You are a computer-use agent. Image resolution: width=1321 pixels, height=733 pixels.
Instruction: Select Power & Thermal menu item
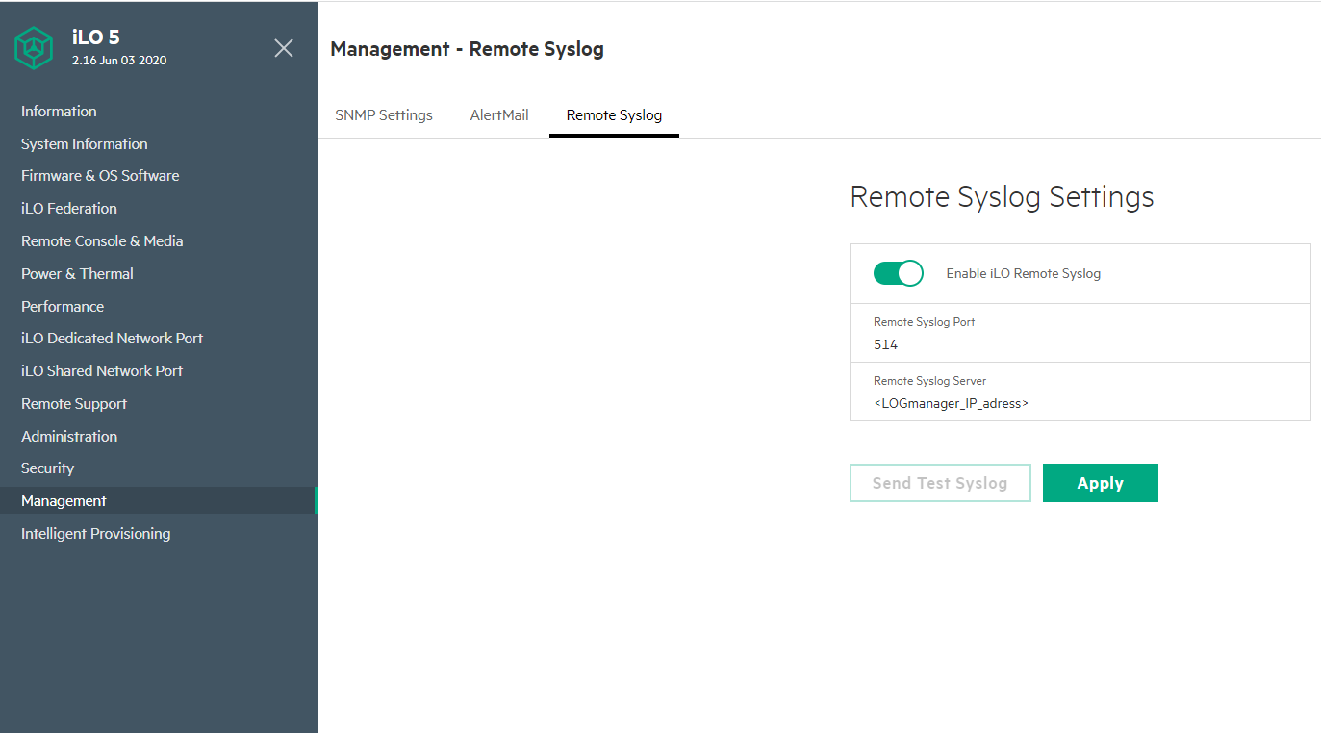pos(77,274)
